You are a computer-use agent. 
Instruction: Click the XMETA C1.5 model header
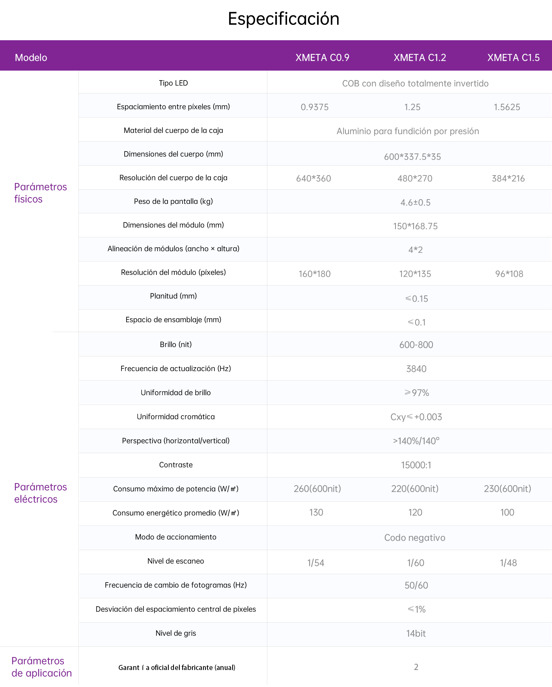[x=513, y=58]
